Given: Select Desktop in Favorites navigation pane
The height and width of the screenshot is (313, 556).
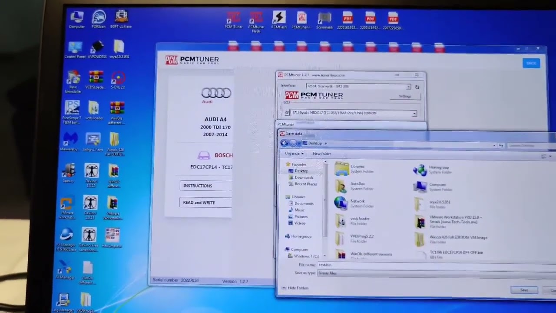Looking at the screenshot, I should [298, 171].
